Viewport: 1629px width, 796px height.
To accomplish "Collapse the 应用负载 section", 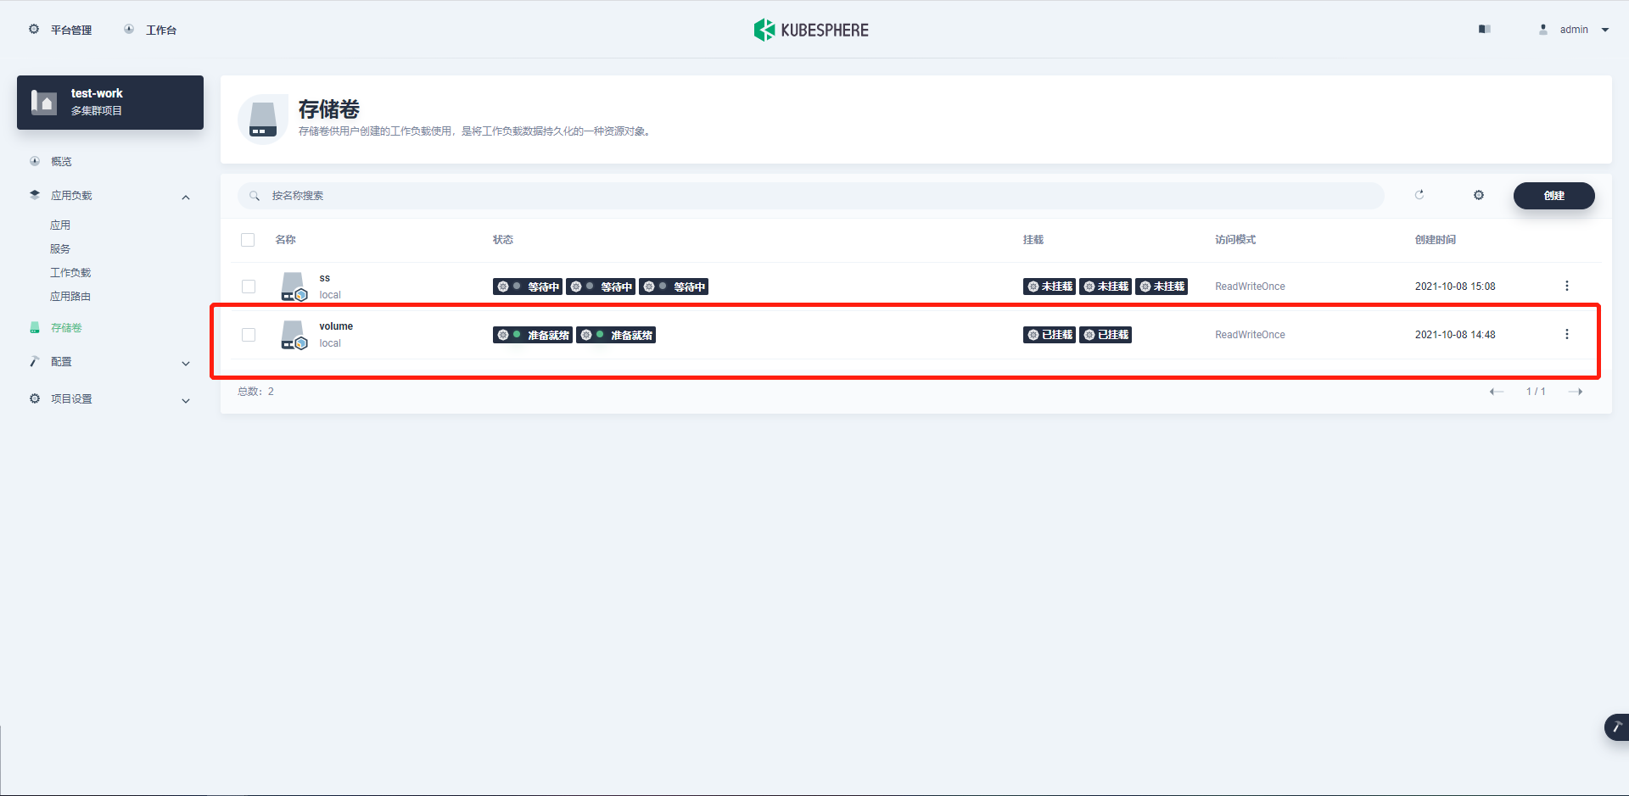I will coord(186,198).
